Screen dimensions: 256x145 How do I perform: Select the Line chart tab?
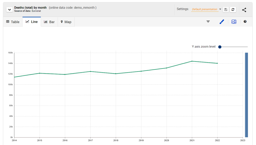[x=31, y=22]
